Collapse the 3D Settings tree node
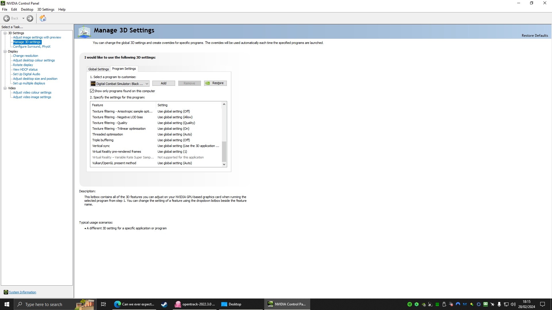 tap(5, 33)
